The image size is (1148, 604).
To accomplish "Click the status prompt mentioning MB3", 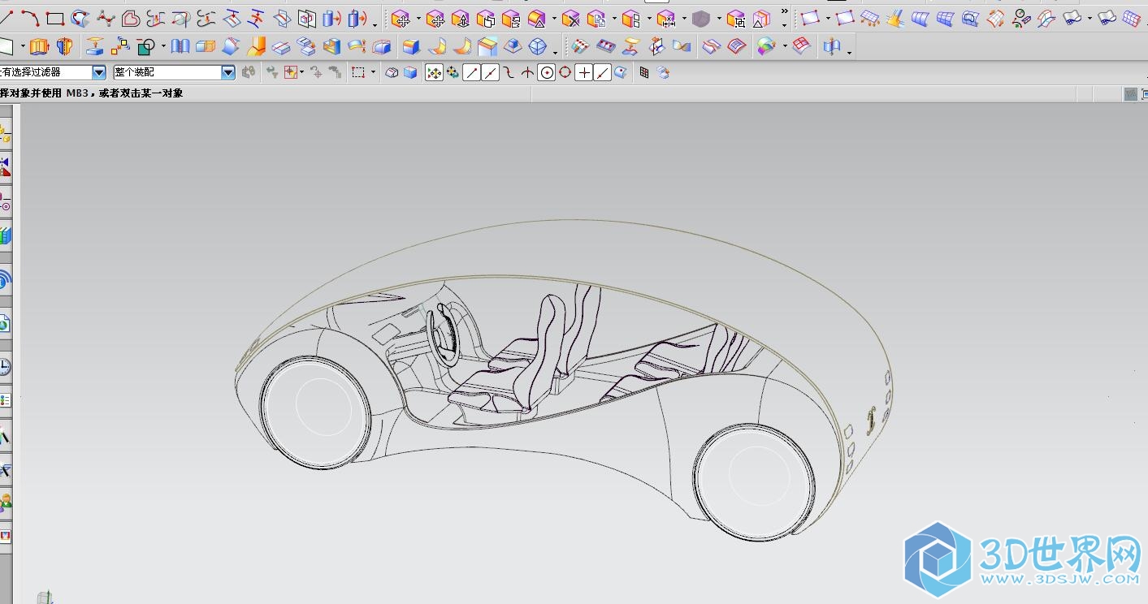I will tap(91, 93).
